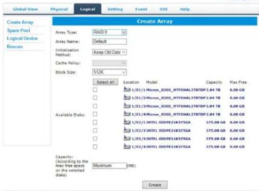Click the Capacity column header
Screen dimensions: 259x191
(x=214, y=82)
